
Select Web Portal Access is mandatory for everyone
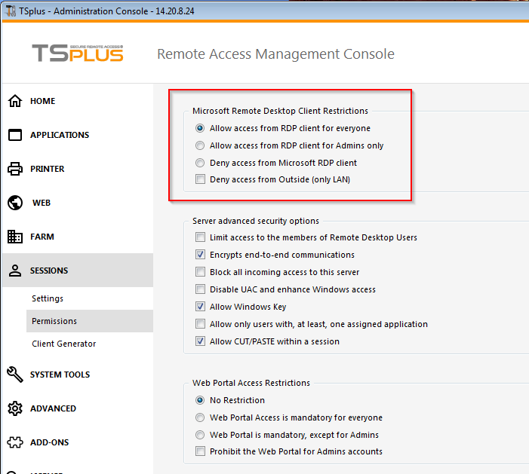coord(200,417)
